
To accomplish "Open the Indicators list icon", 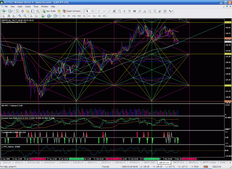I will point(43,16).
